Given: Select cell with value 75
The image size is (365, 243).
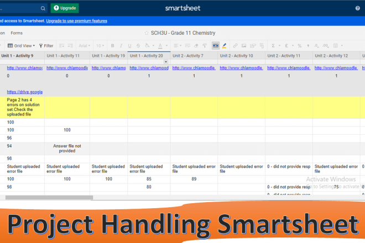Looking at the screenshot, I should (336, 187).
